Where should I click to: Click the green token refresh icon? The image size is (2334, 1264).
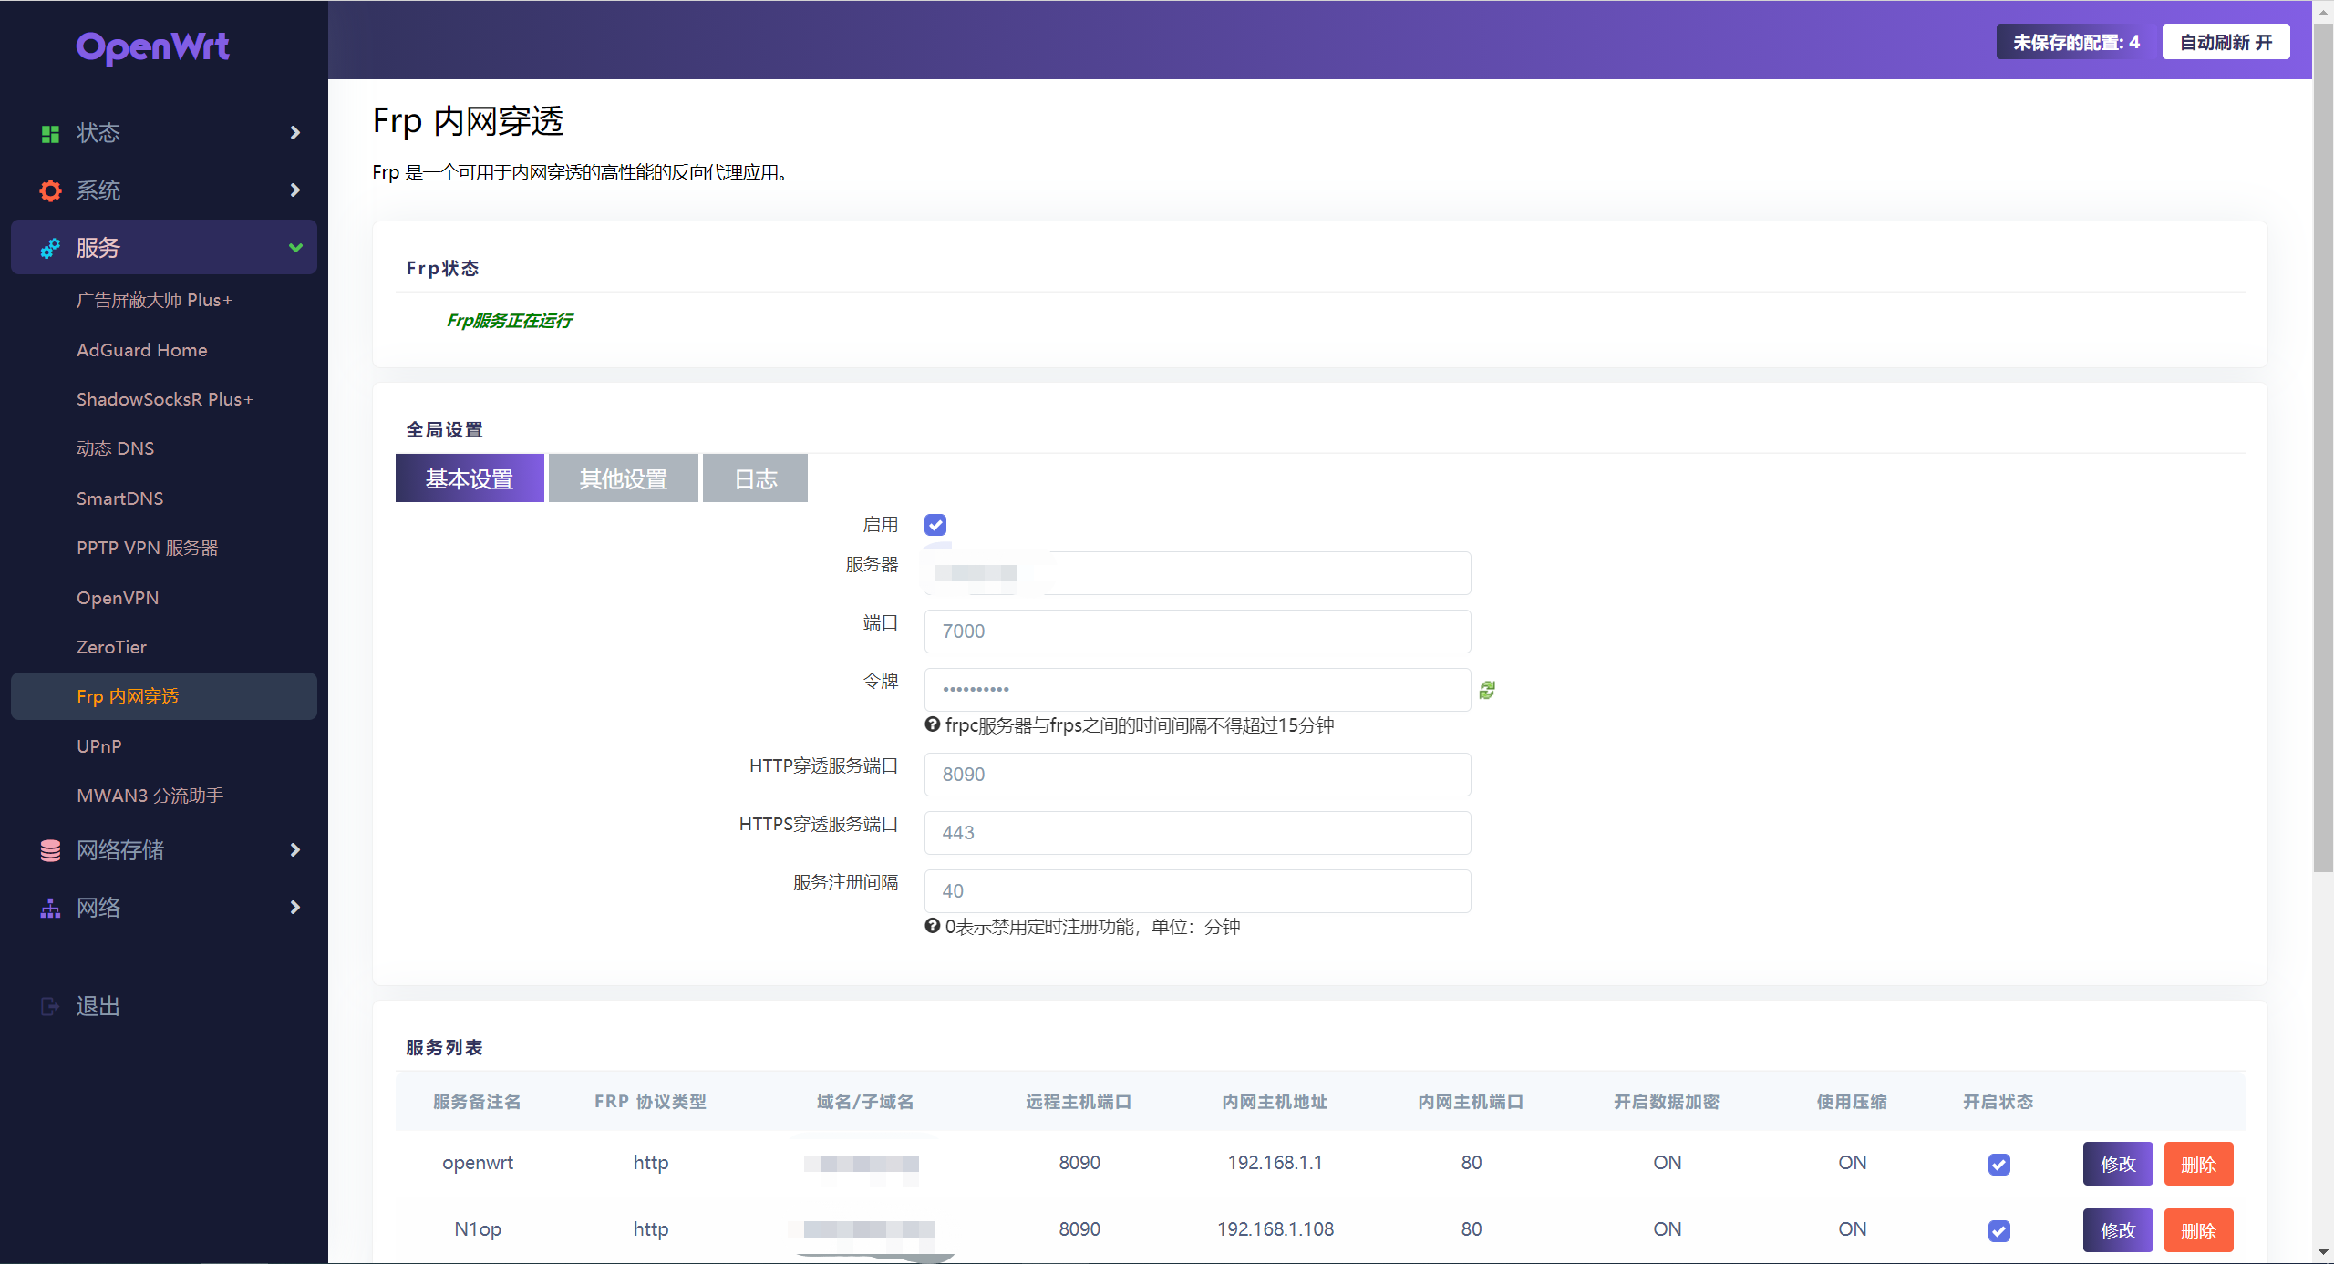[1487, 691]
